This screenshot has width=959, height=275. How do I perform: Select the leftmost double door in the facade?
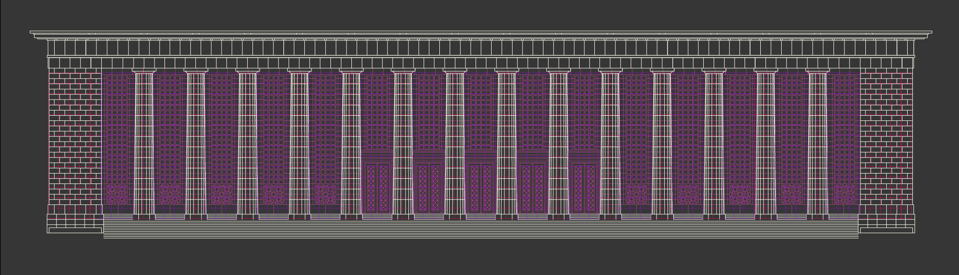point(377,188)
